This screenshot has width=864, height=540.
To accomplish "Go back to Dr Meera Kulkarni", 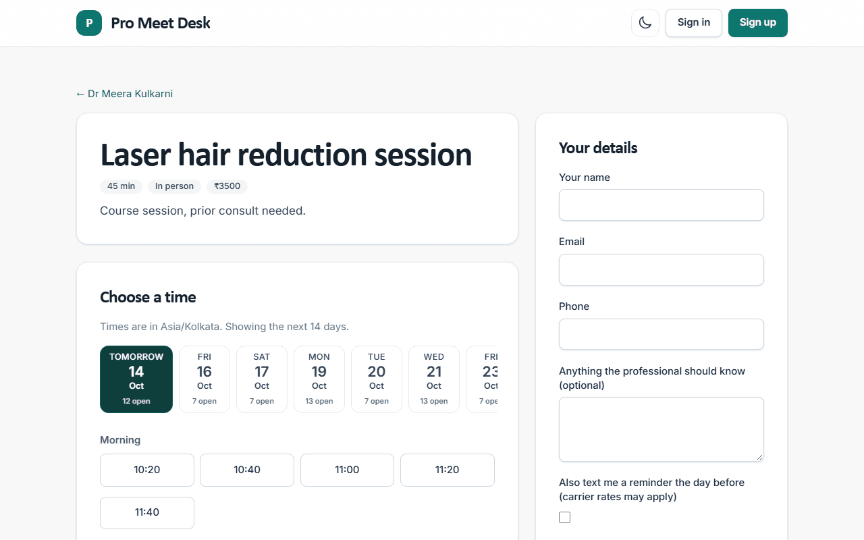I will coord(124,94).
